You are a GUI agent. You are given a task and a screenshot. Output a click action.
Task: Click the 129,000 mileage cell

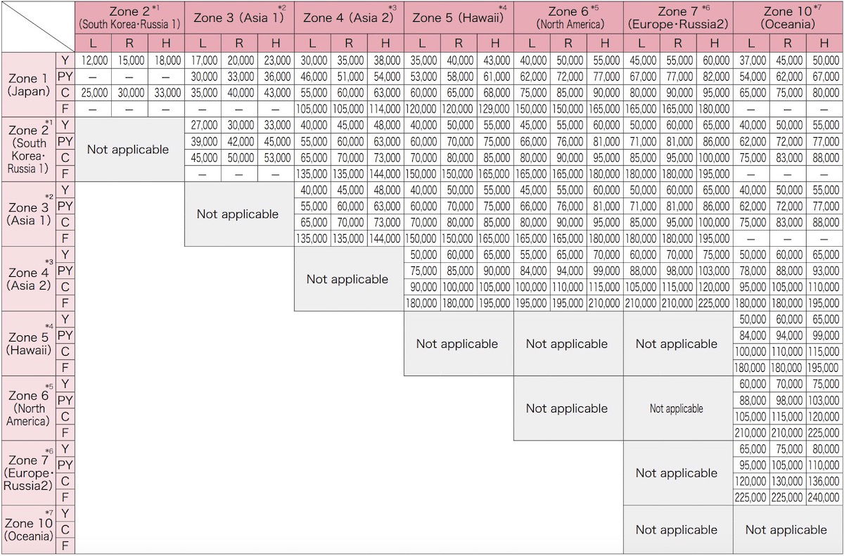(496, 110)
